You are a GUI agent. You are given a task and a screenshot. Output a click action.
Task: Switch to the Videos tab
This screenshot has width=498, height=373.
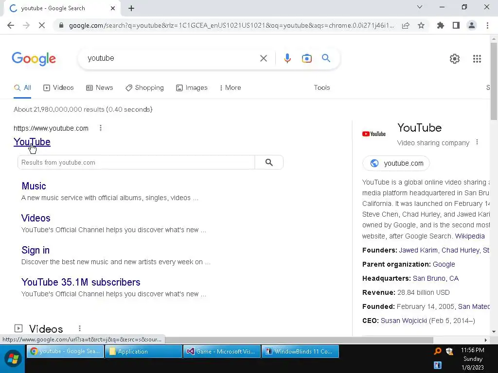tap(58, 88)
